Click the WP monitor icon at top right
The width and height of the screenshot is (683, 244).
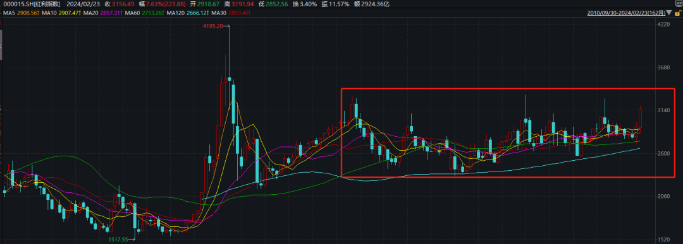679,4
